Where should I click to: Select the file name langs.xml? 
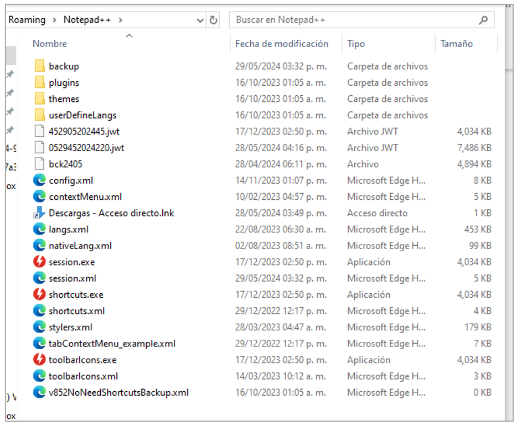click(x=69, y=230)
